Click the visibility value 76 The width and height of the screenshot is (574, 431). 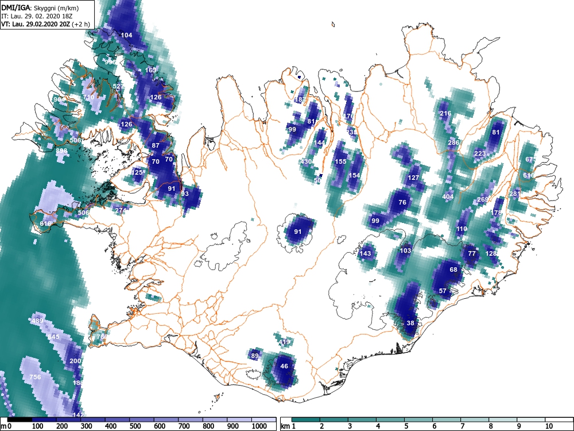tap(402, 202)
